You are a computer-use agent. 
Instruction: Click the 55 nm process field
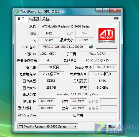[49, 40]
